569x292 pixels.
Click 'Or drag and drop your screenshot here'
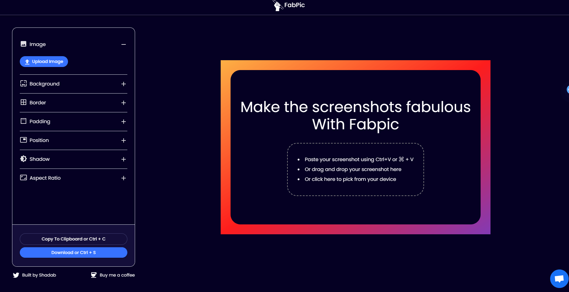(353, 169)
